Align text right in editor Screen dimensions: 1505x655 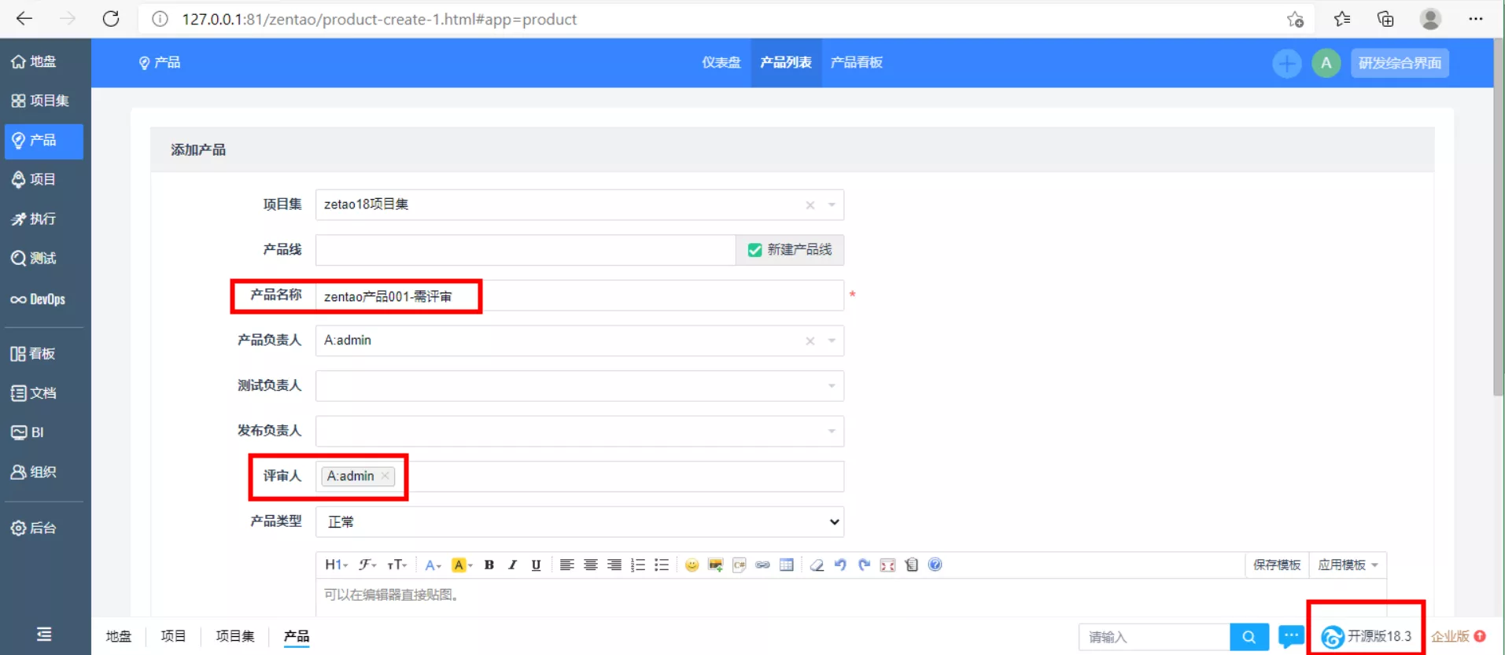tap(614, 565)
